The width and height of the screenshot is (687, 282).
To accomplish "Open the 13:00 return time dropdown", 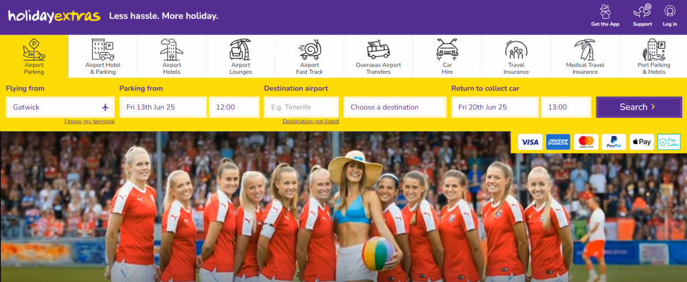I will (566, 107).
